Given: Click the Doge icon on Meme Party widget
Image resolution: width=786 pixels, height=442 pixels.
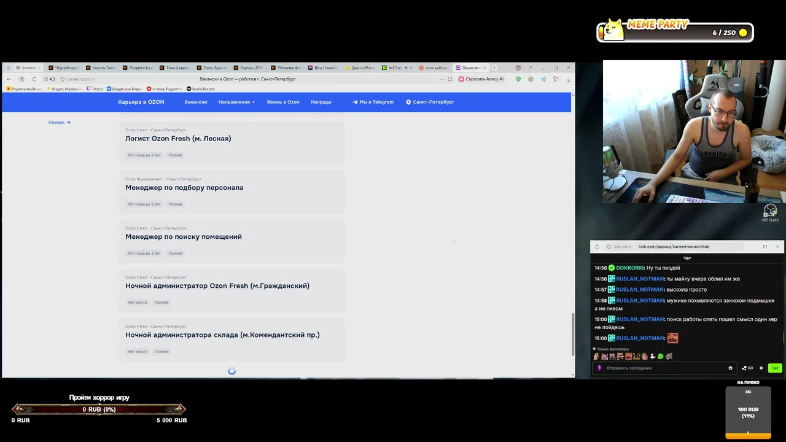Looking at the screenshot, I should pyautogui.click(x=613, y=30).
